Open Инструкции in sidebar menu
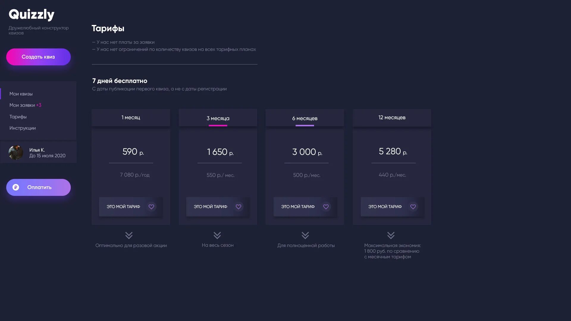The width and height of the screenshot is (571, 321). [23, 128]
